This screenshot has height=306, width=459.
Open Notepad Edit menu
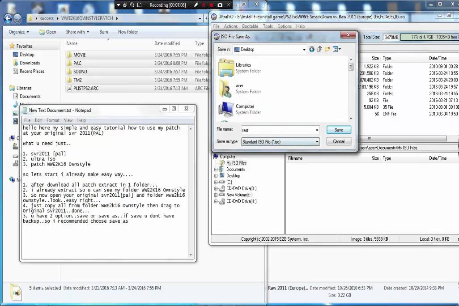[x=38, y=120]
